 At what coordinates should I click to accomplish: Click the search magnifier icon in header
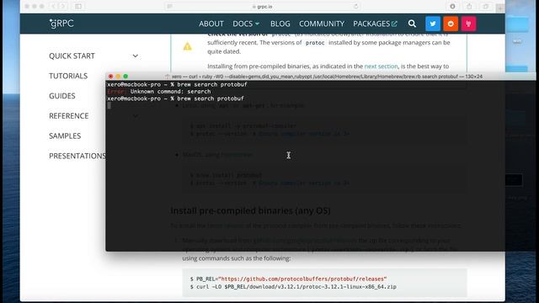coord(412,24)
